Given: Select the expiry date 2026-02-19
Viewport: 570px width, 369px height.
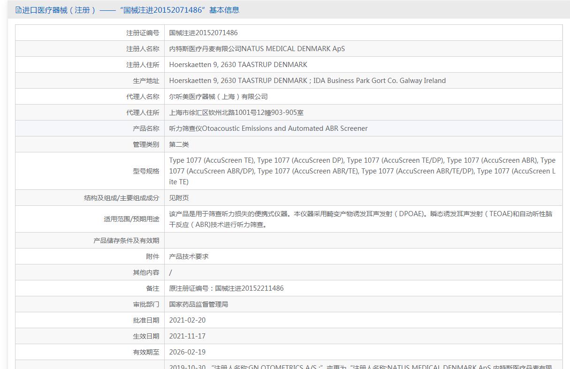Looking at the screenshot, I should pos(188,352).
